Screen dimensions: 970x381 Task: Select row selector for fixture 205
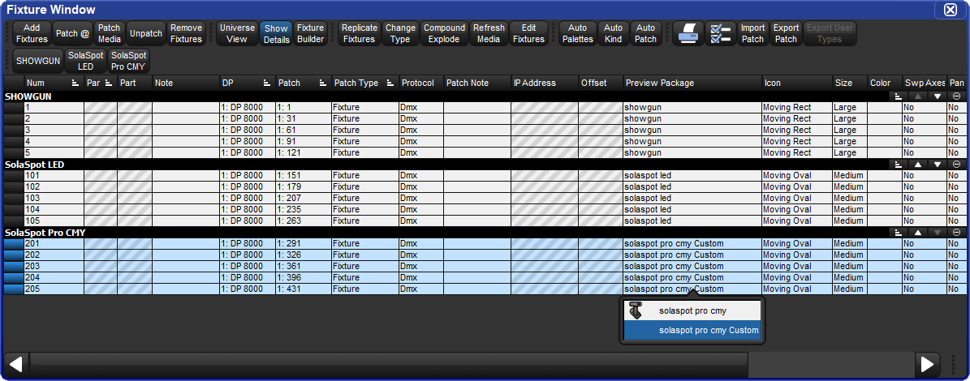[x=14, y=289]
